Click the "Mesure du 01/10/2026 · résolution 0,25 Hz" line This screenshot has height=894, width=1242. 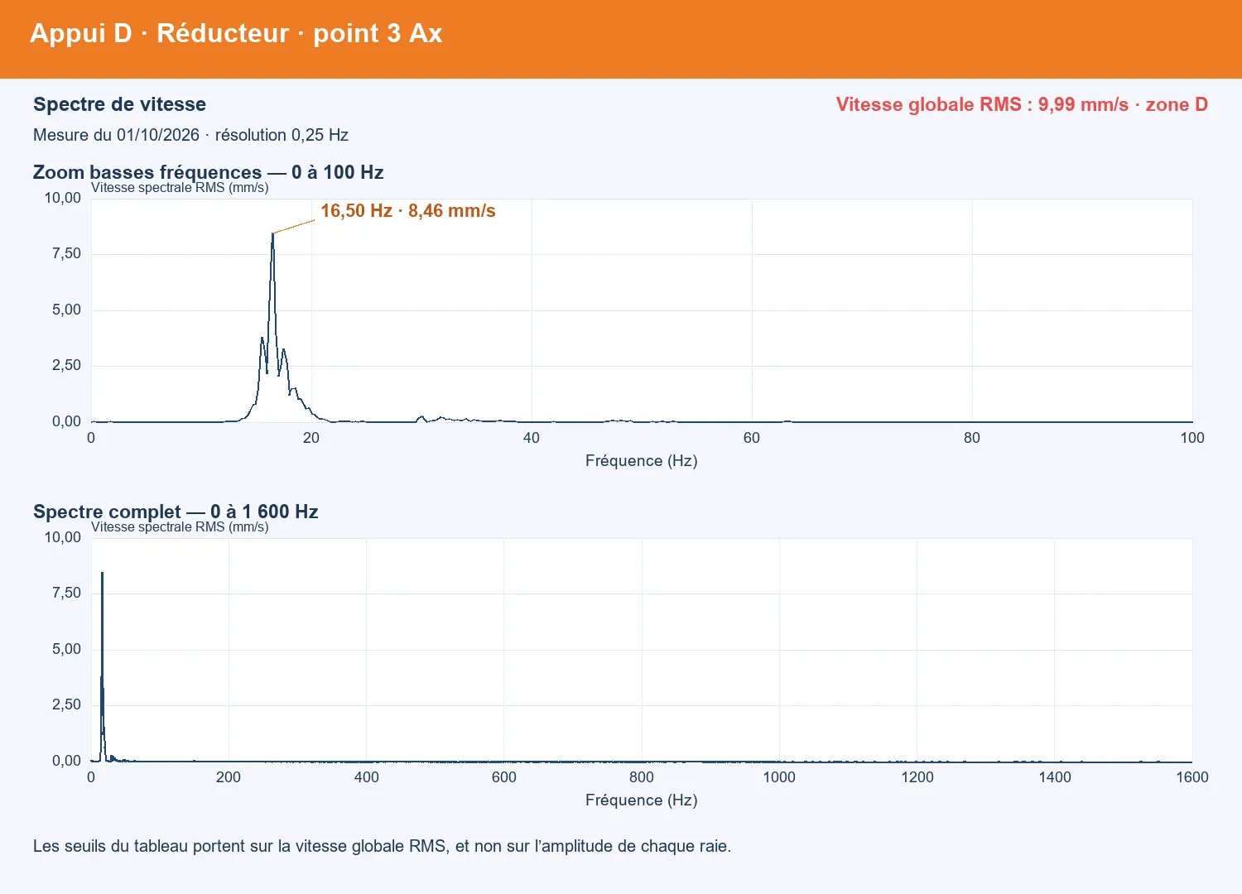tap(190, 135)
